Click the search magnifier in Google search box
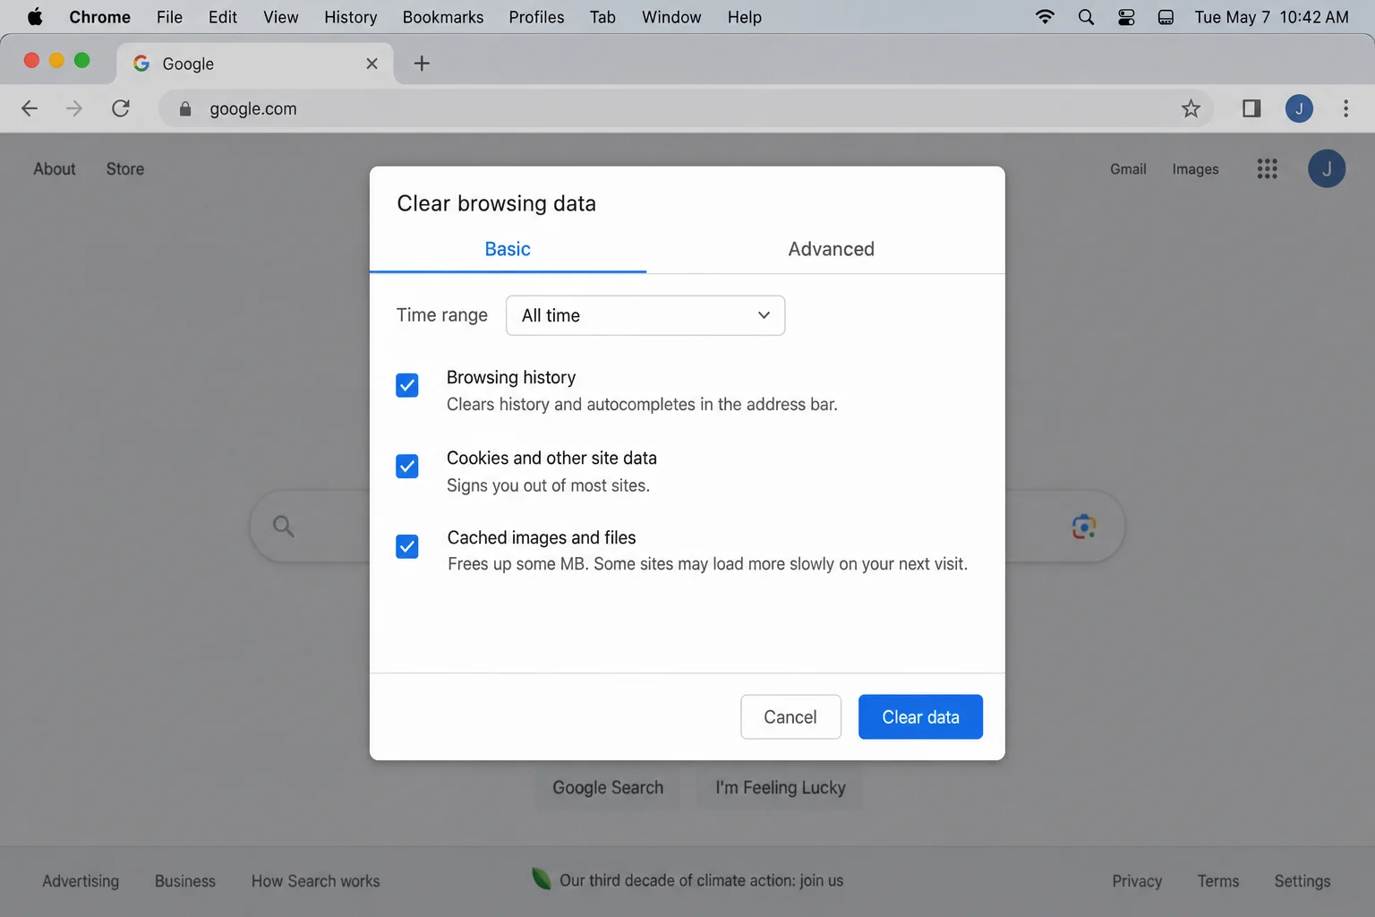Image resolution: width=1375 pixels, height=917 pixels. click(x=283, y=526)
